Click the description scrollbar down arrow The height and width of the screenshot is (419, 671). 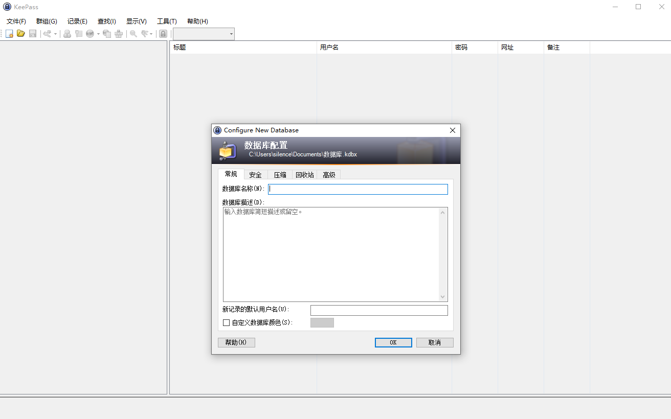(443, 297)
